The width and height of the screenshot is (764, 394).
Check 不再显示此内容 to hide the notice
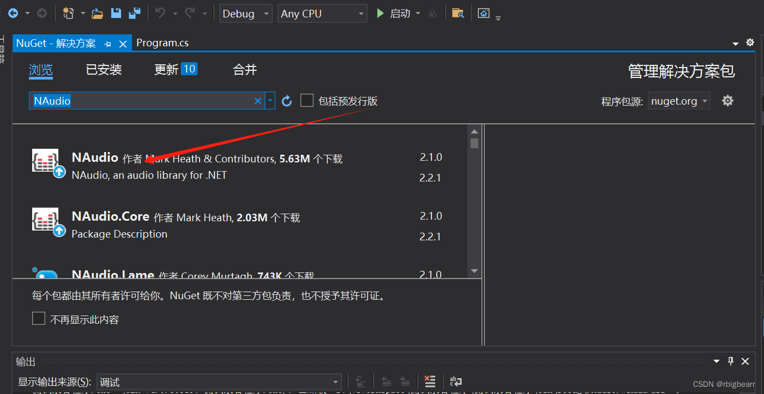[38, 318]
